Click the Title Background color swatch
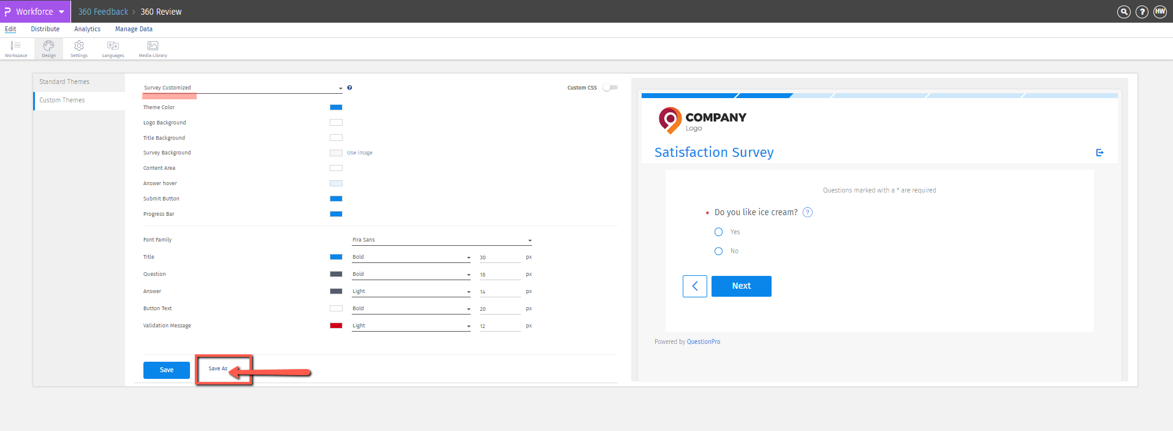This screenshot has height=431, width=1173. click(x=336, y=138)
